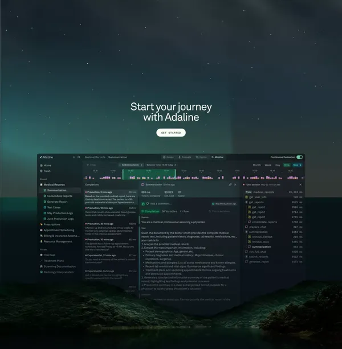Switch to the Deploy tab
The image size is (342, 349).
coord(201,157)
